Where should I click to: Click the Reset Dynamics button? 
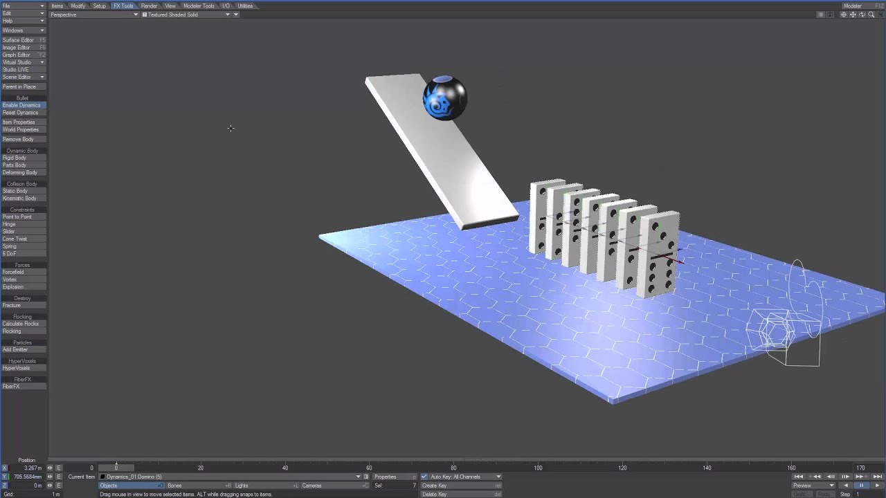click(23, 113)
